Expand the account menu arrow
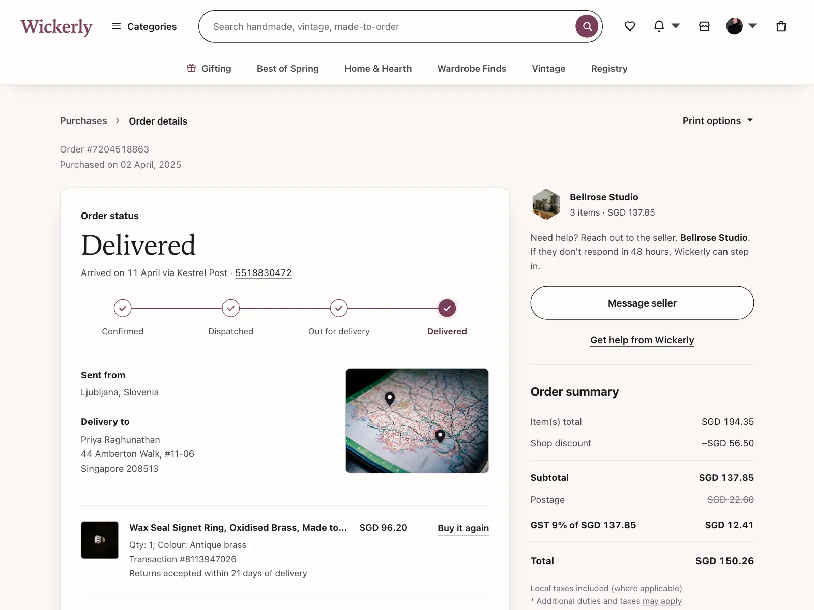Screen dimensions: 814x610 [x=753, y=26]
